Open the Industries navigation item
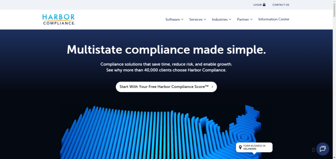The width and height of the screenshot is (336, 159). tap(221, 19)
